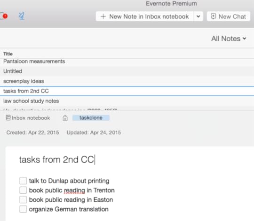Open the Untitled note
Screen dimensions: 254x221
(127, 71)
